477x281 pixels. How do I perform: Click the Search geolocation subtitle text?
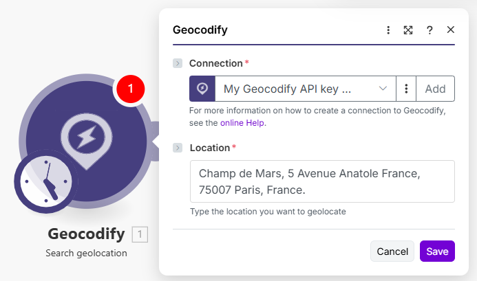point(86,254)
